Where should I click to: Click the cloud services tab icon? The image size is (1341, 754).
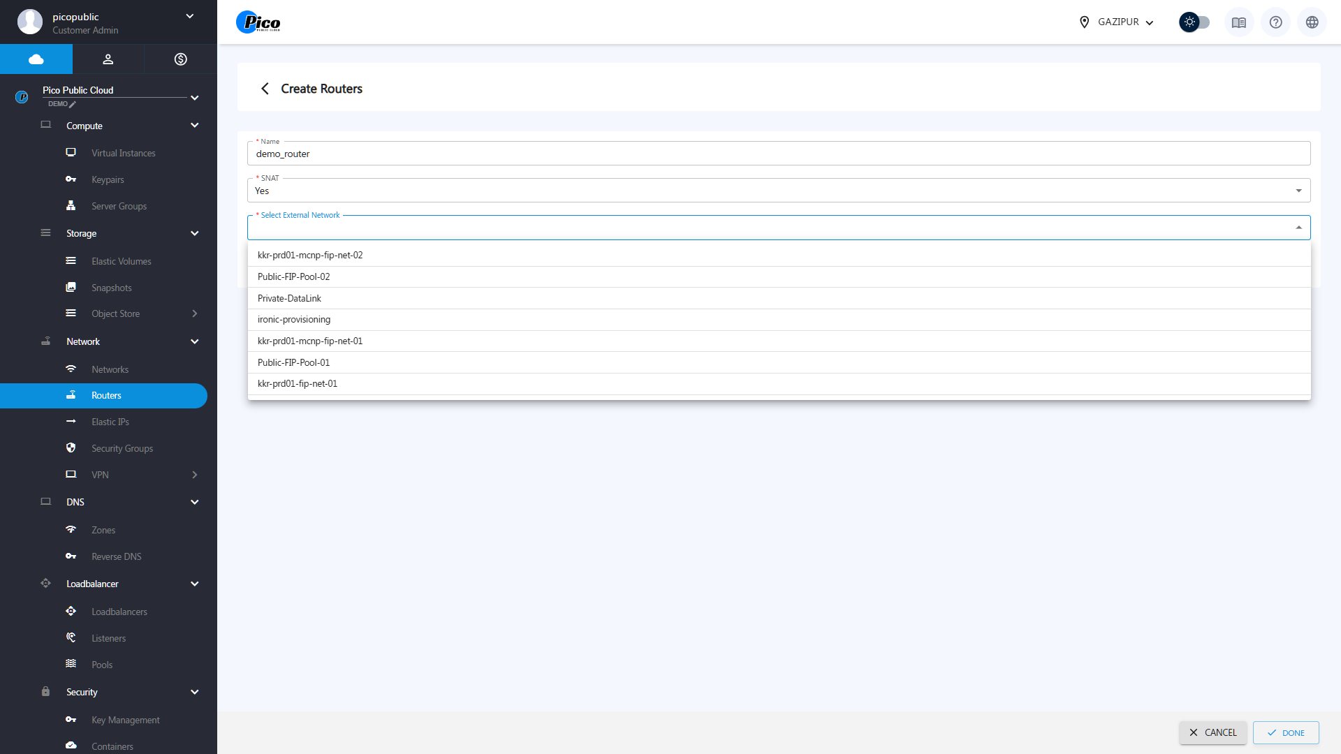click(36, 59)
